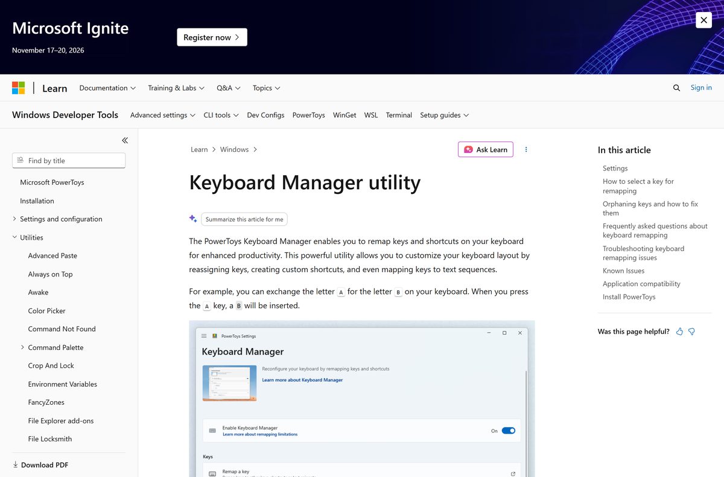Click the sparkle icon beside Summarize
The height and width of the screenshot is (477, 724).
click(193, 219)
